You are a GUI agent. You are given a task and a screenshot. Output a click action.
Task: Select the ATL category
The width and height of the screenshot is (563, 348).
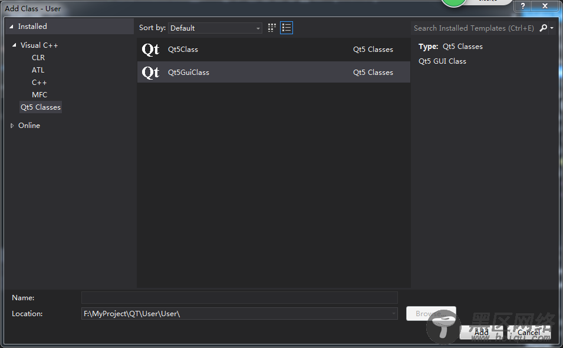(38, 70)
